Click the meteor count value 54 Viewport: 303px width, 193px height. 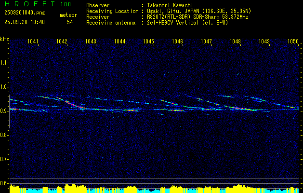click(70, 22)
